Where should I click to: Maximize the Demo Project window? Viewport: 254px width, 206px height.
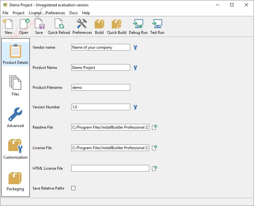point(232,5)
